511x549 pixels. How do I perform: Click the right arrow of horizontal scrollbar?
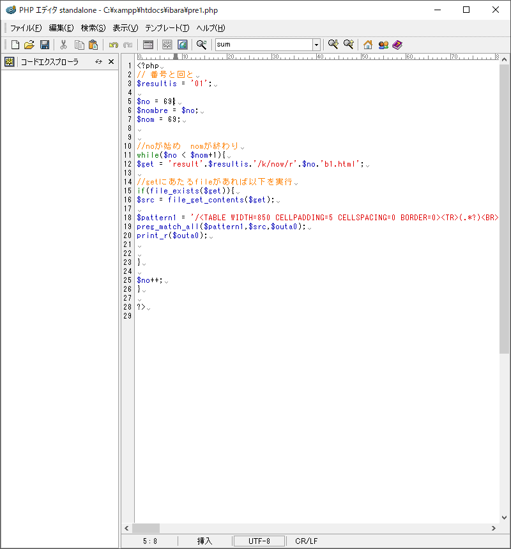[x=494, y=528]
